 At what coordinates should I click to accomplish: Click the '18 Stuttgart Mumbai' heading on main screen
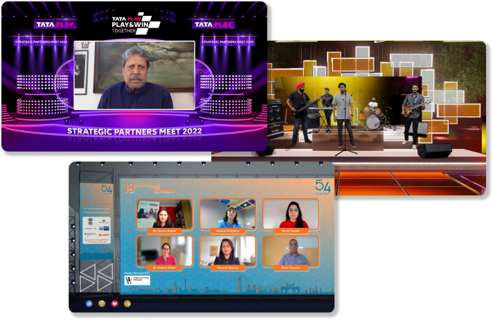tap(150, 187)
